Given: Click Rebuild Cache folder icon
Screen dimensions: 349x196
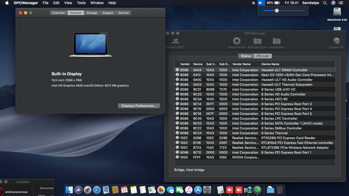Looking at the screenshot, I should 257,41.
